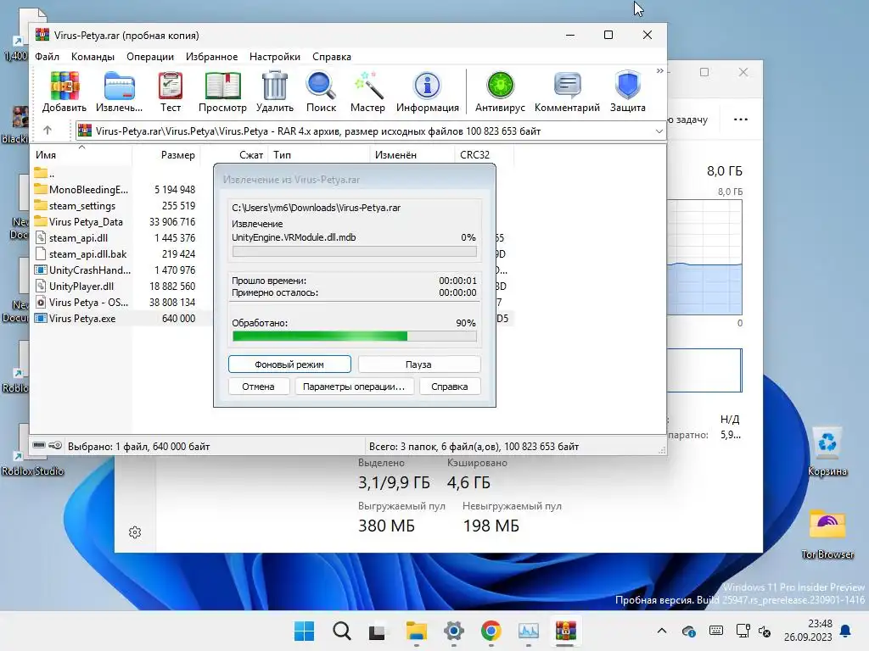
Task: Open the Комментарий (Comment) tool
Action: tap(567, 92)
